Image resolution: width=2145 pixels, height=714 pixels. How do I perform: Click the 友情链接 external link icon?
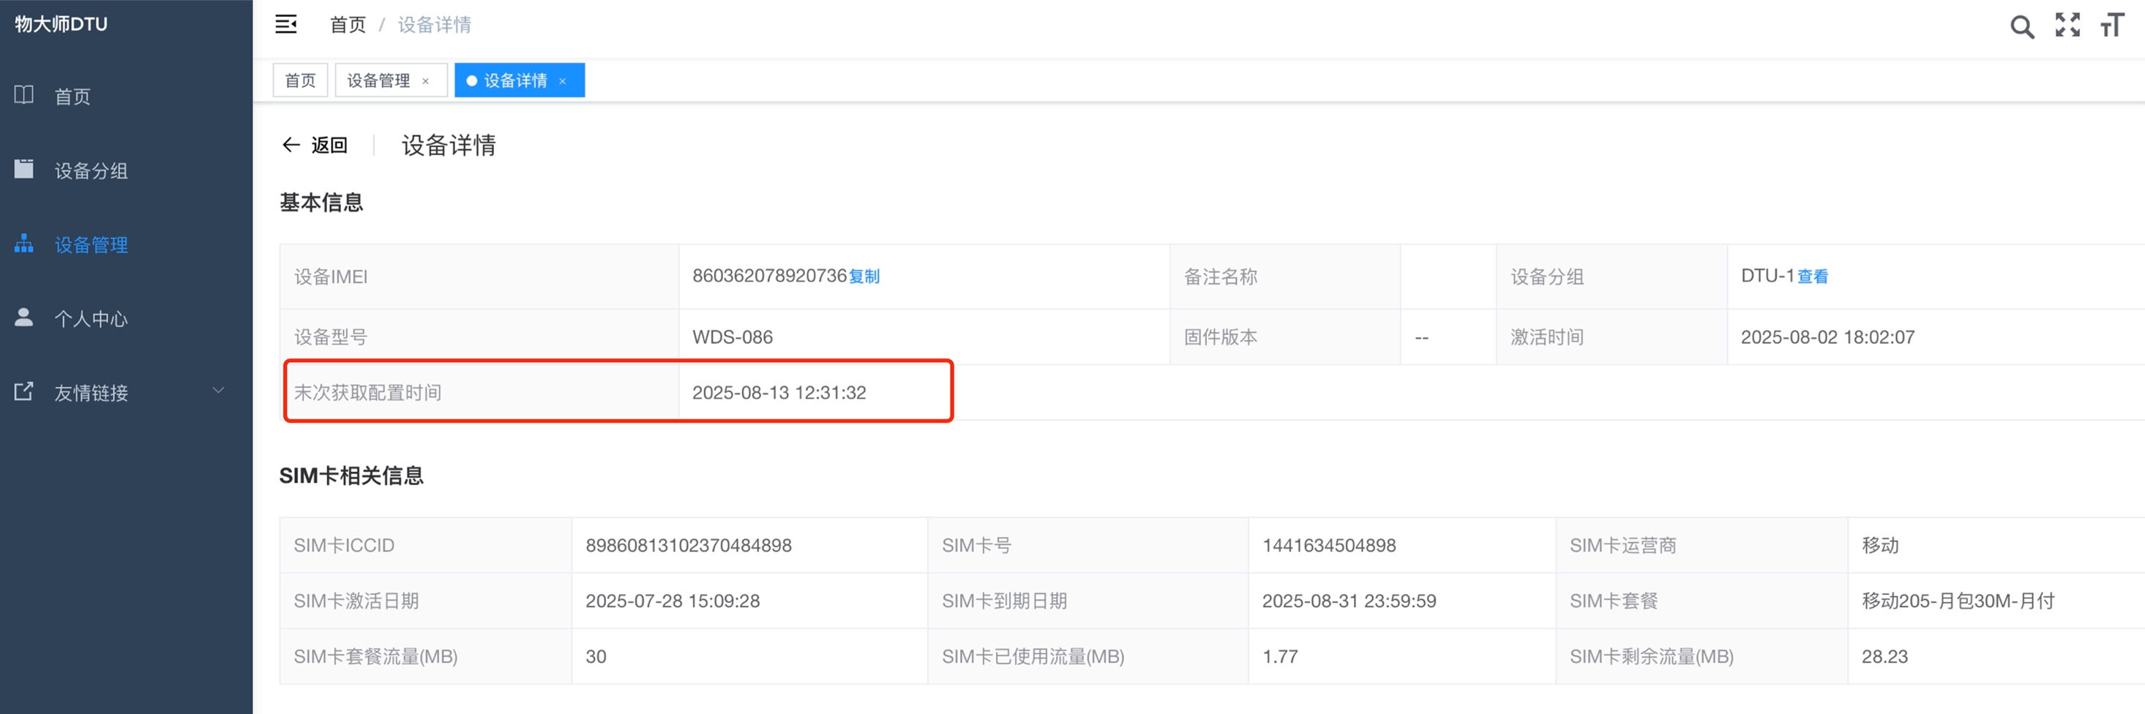pyautogui.click(x=24, y=391)
